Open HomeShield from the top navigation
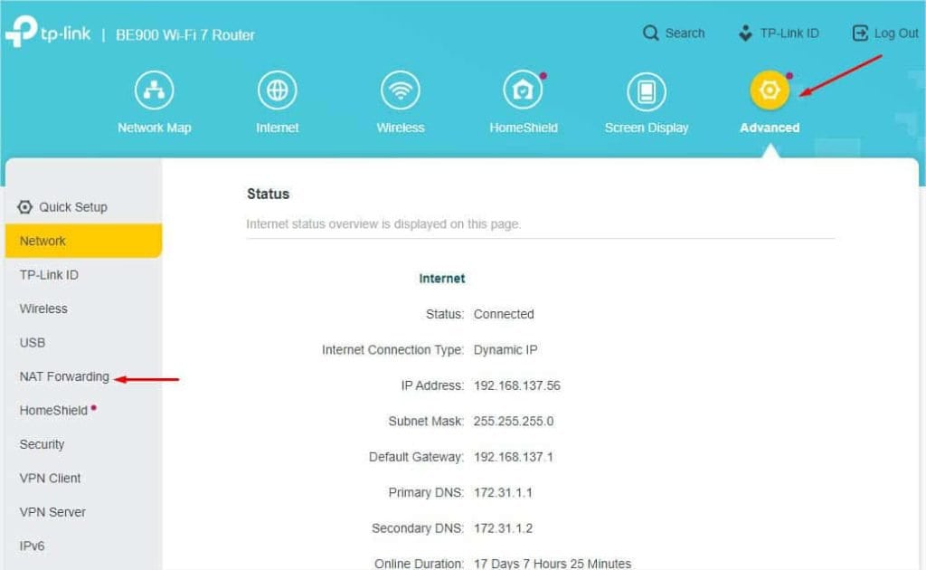The height and width of the screenshot is (570, 926). tap(523, 90)
